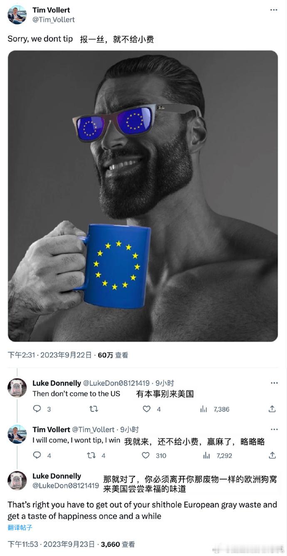Open the three-dot menu on Tim Vollert's reply
Viewport: 287px width, 556px height.
[x=274, y=429]
